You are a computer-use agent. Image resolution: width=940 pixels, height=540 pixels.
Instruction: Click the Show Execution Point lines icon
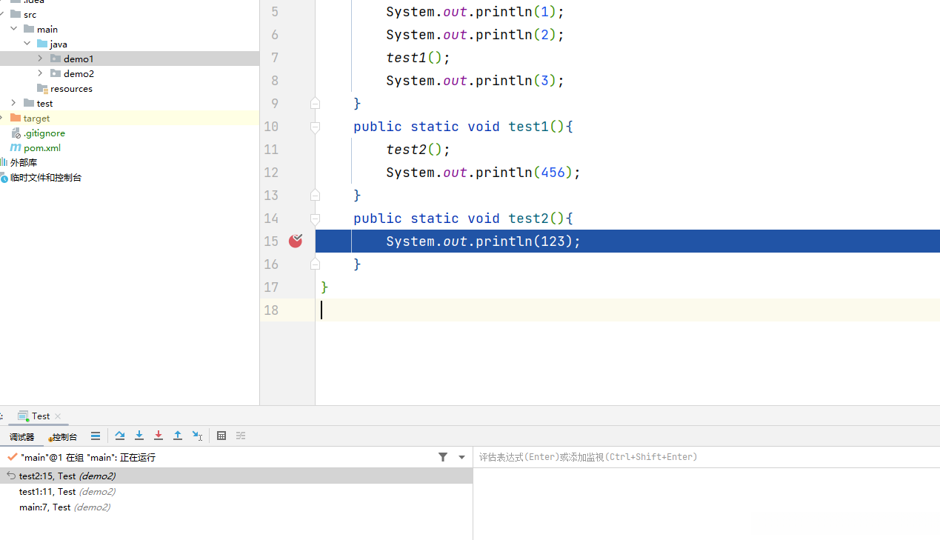coord(96,436)
